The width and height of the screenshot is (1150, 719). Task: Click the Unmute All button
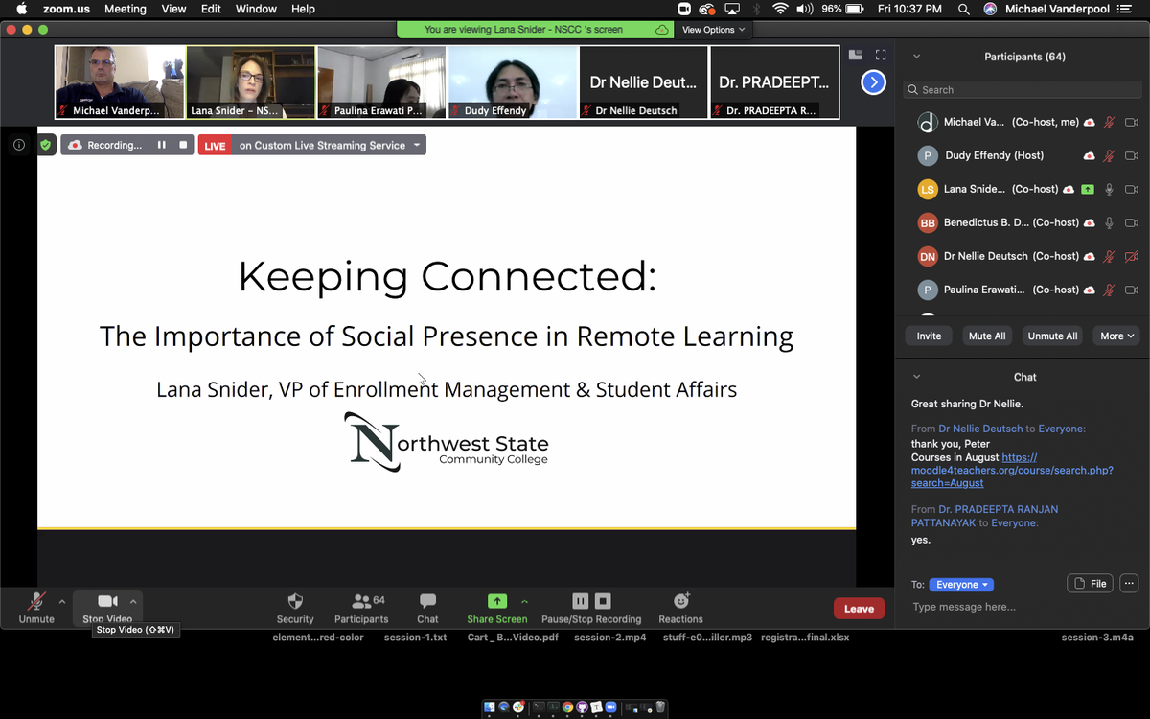(1052, 336)
